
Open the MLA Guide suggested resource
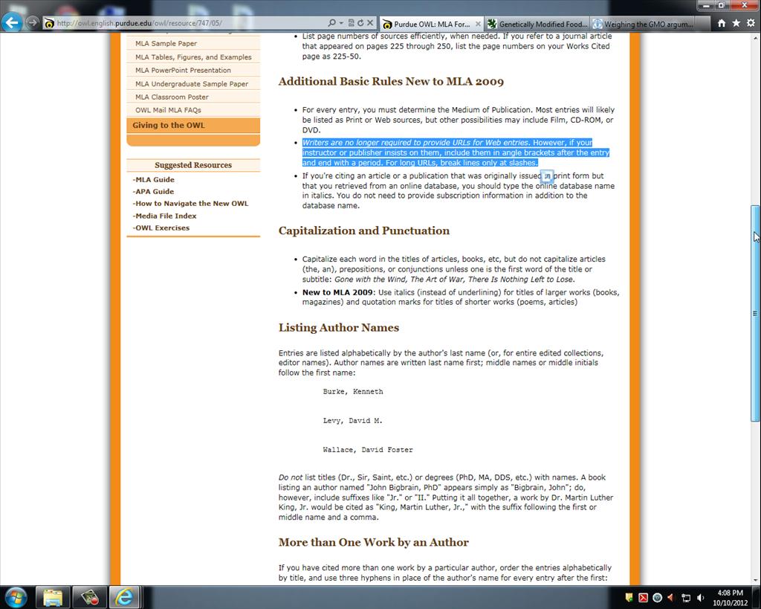point(153,179)
